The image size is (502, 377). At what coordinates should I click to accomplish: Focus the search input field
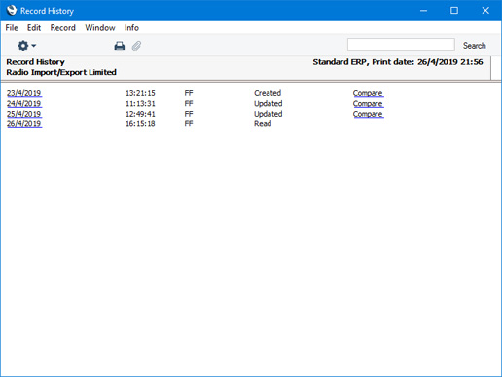click(401, 45)
